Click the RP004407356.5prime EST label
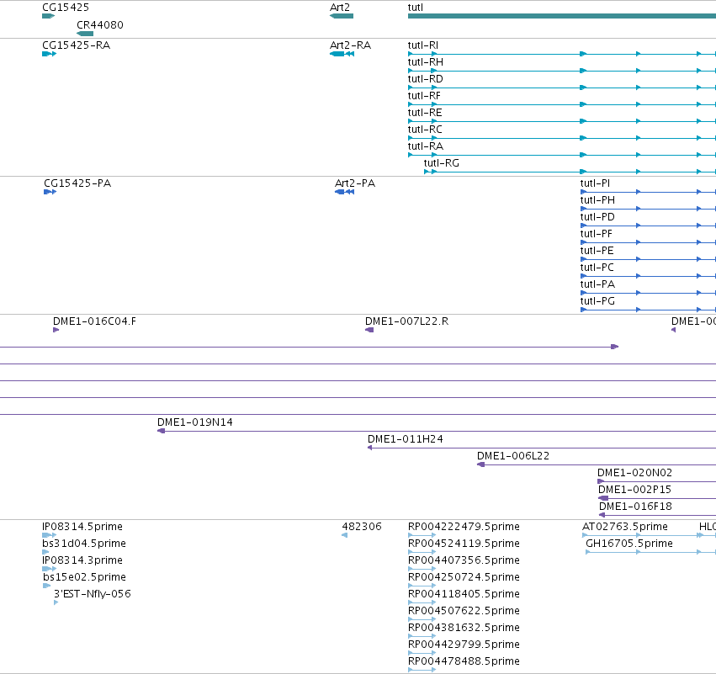 464,560
